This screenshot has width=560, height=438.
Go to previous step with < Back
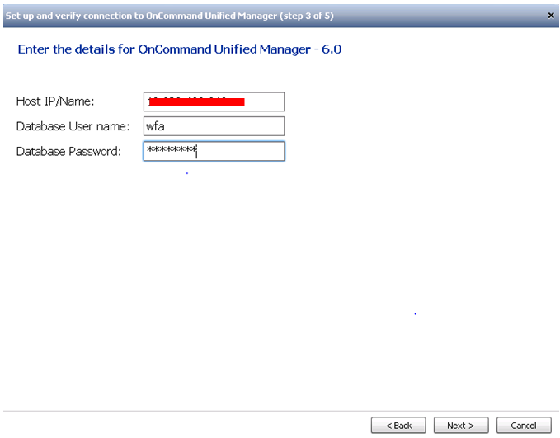398,425
